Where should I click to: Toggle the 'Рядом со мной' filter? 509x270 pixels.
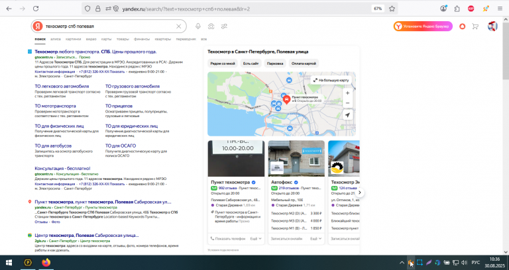pos(223,64)
